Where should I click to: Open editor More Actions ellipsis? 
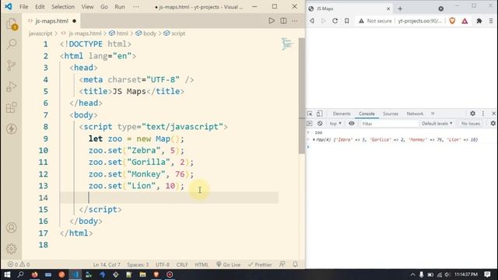point(295,21)
